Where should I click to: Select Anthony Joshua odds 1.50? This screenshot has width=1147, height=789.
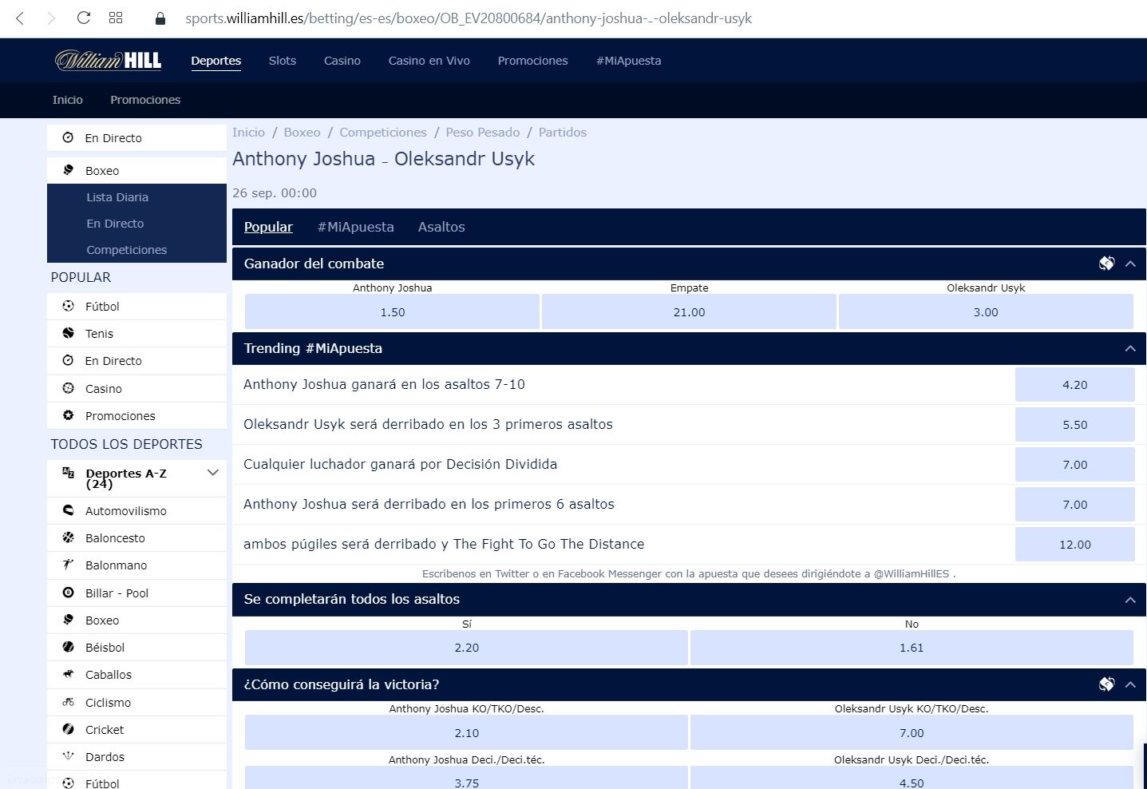pyautogui.click(x=392, y=312)
